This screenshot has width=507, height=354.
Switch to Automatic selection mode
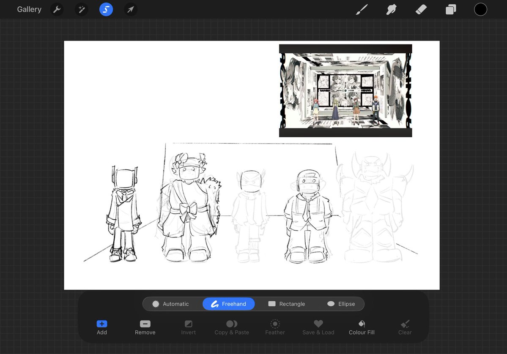pos(170,304)
